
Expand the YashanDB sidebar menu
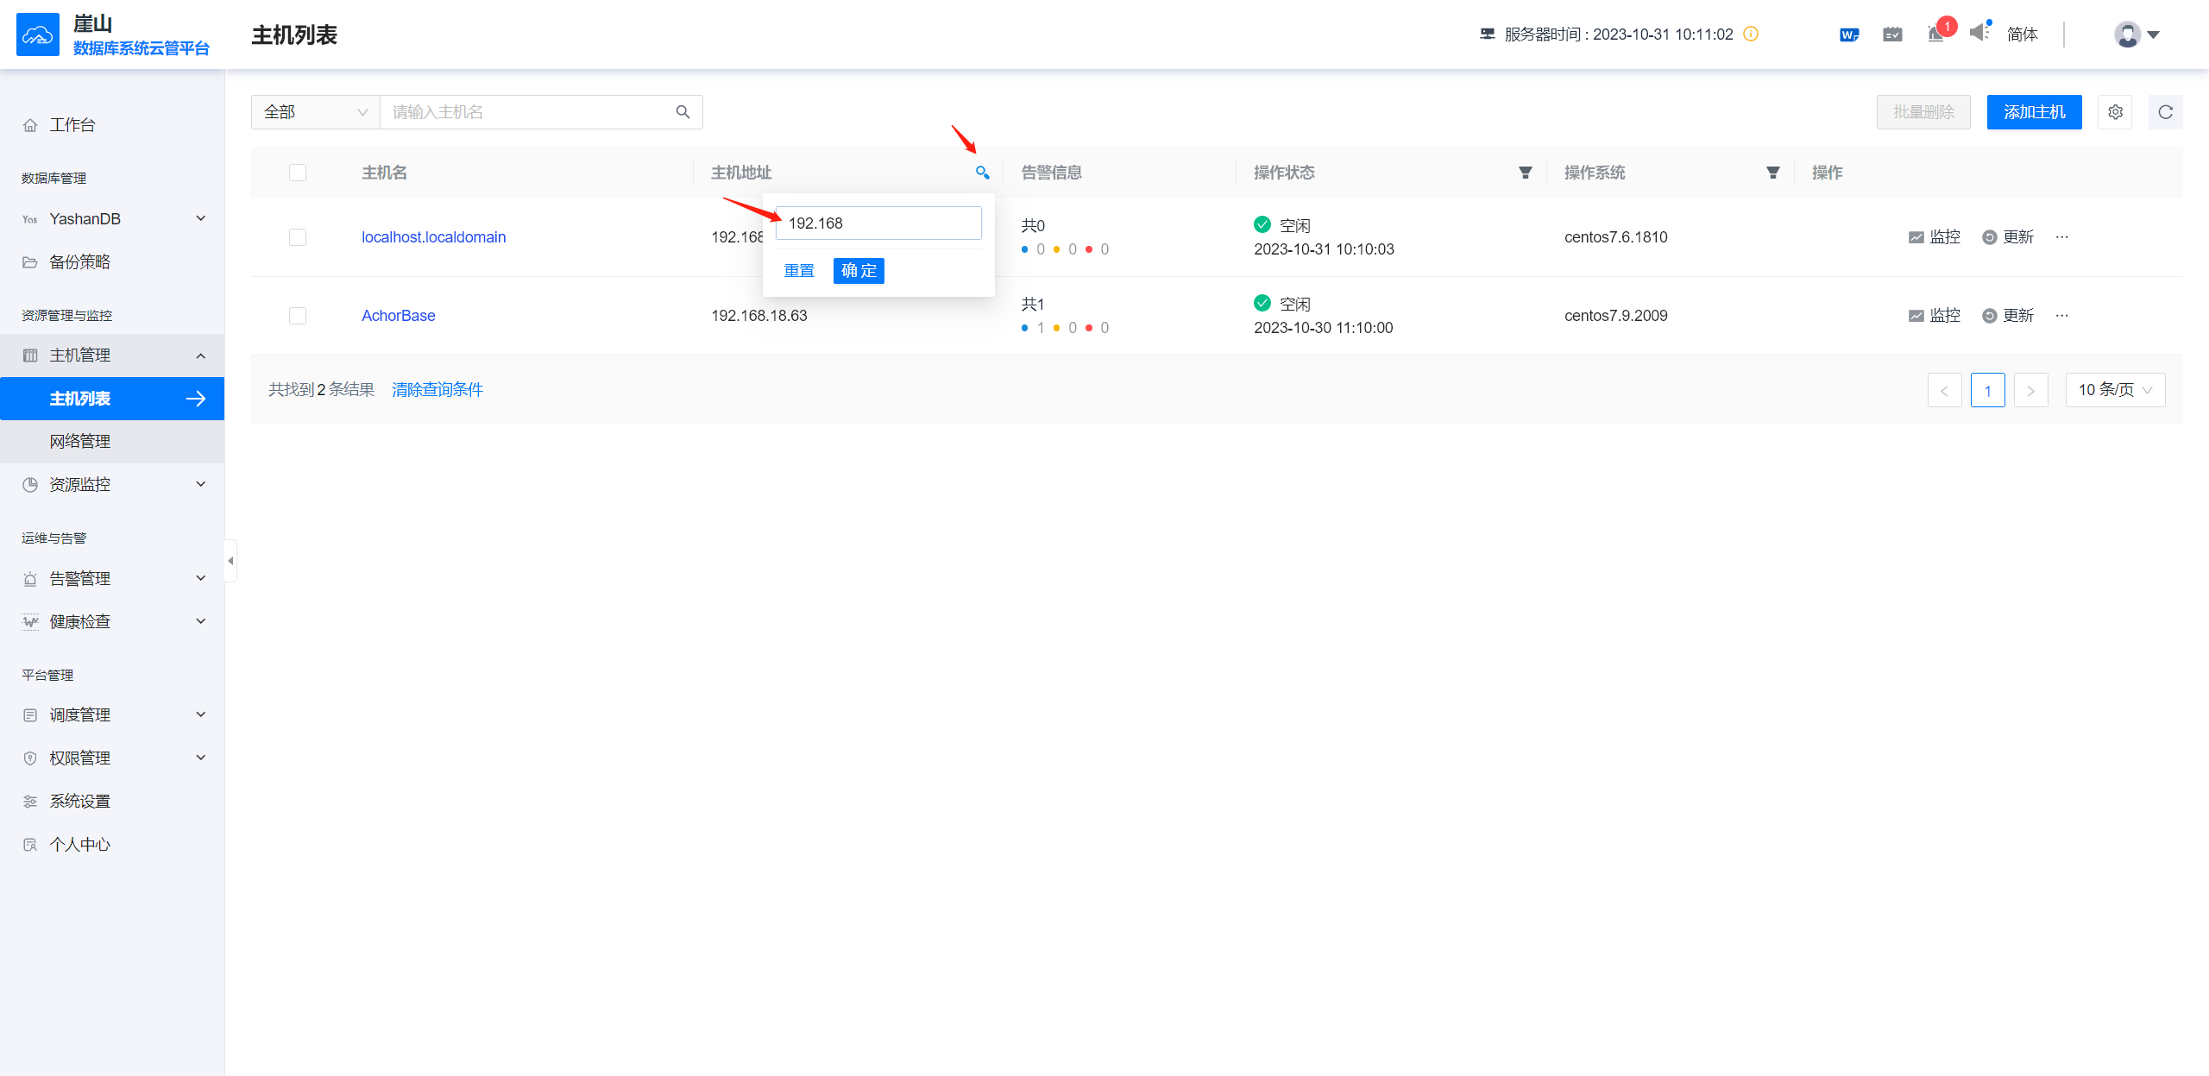[112, 219]
